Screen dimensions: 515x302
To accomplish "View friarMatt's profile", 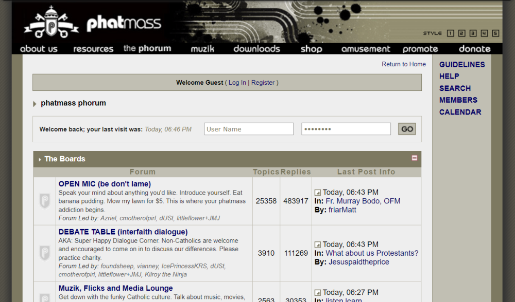I will (x=342, y=210).
